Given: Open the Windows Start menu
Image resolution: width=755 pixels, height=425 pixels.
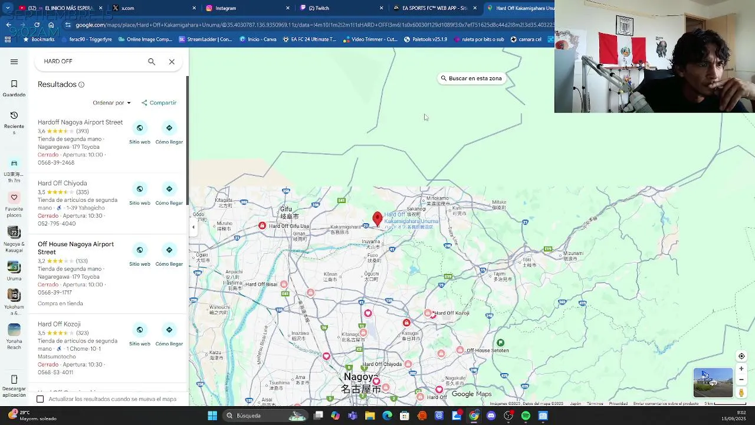Looking at the screenshot, I should [212, 416].
